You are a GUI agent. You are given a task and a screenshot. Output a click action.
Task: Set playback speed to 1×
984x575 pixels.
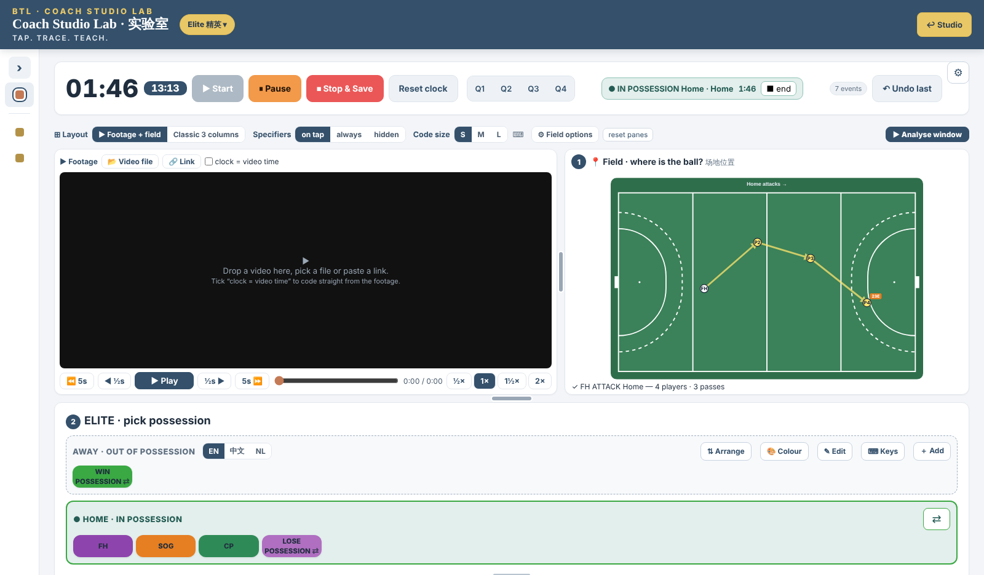(x=485, y=381)
